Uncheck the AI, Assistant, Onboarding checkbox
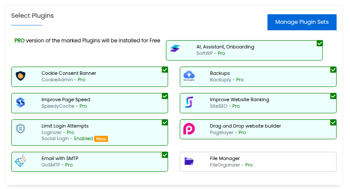Viewport: 350px width, 189px height. coord(320,43)
